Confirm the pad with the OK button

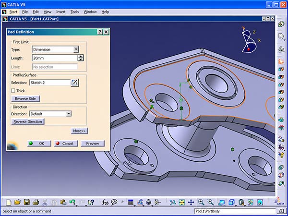pos(39,144)
